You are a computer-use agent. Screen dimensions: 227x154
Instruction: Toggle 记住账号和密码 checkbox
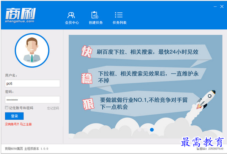pos(7,108)
